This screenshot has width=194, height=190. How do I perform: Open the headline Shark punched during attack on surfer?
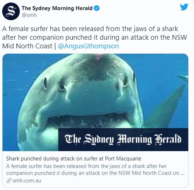click(74, 159)
